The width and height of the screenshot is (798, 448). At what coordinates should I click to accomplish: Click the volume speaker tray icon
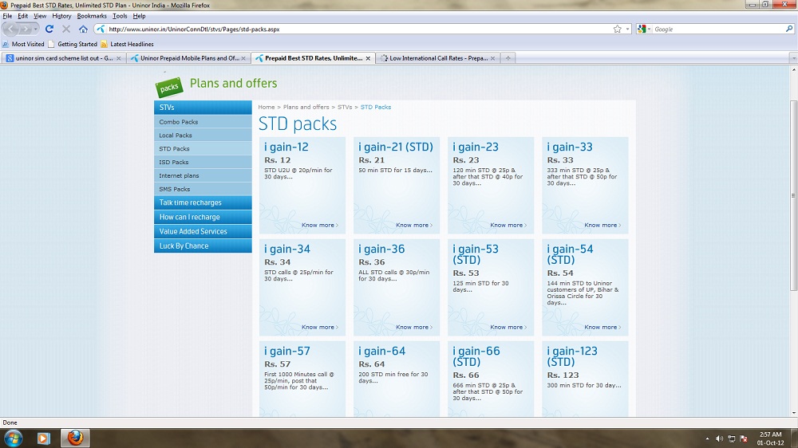719,438
